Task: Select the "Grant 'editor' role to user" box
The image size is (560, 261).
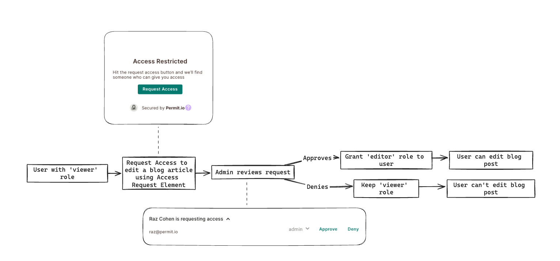Action: (386, 160)
